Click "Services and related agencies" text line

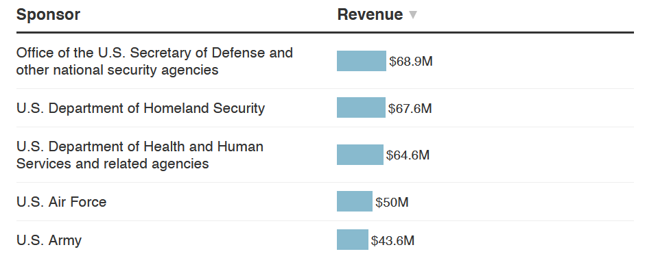[x=113, y=164]
